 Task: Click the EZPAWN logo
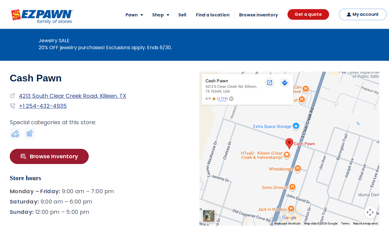[x=42, y=16]
